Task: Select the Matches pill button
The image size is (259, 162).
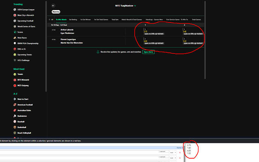Action: pos(56,12)
